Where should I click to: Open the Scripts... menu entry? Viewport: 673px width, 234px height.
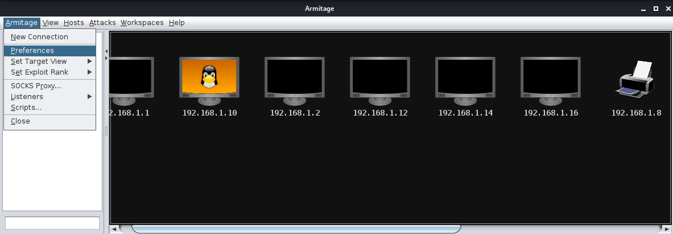pos(50,108)
